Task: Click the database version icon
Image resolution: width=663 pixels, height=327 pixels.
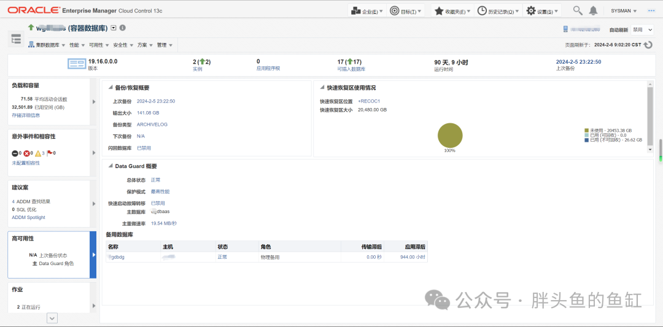Action: 77,64
